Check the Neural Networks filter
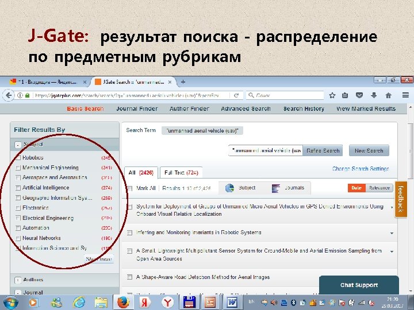Screen dimensions: 414x310 click(18, 238)
